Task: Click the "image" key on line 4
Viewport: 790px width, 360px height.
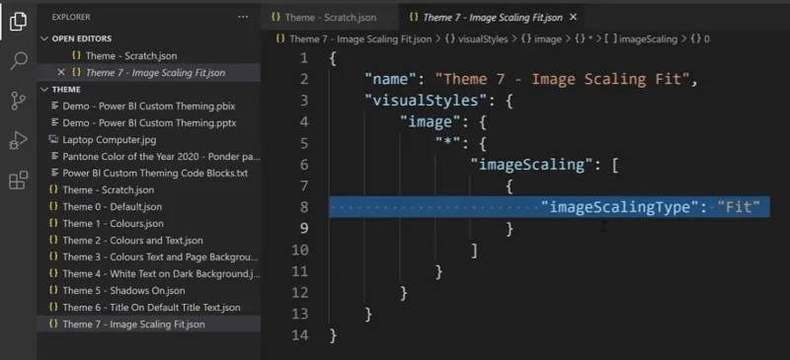Action: pos(430,122)
